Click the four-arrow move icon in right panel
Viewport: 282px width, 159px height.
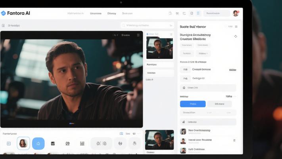[236, 36]
